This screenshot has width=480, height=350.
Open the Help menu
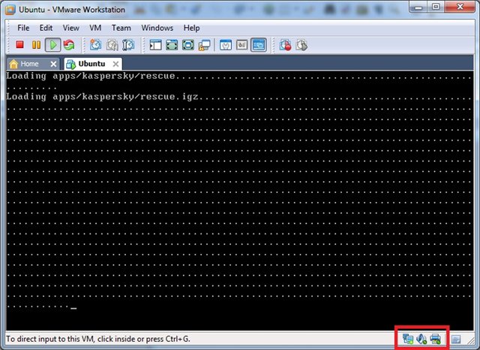[192, 28]
